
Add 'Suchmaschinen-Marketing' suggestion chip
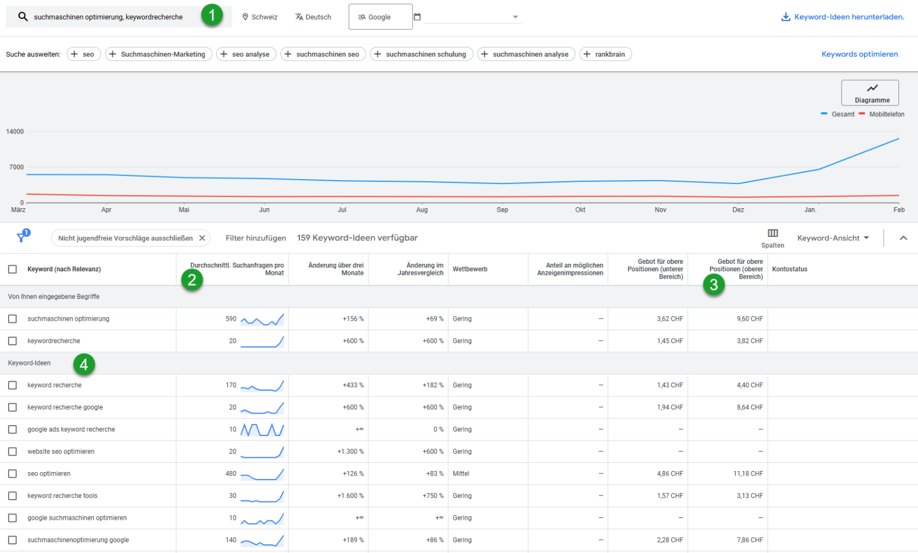(159, 54)
